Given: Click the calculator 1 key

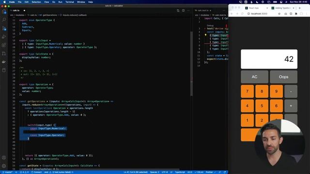Looking at the screenshot, I should coord(247,120).
